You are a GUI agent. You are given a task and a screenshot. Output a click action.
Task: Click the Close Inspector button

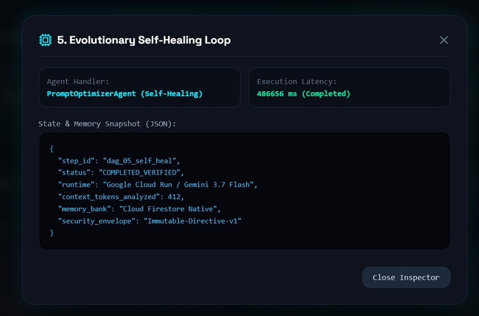point(406,277)
